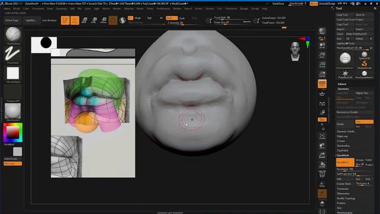This screenshot has height=214, width=380.
Task: Open the Document menu
Action: coord(38,8)
